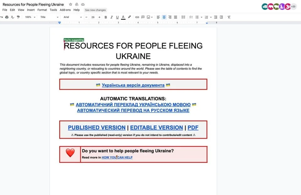Screen dimensions: 301x195
Task: Increase the font size with the plus button
Action: pyautogui.click(x=99, y=17)
